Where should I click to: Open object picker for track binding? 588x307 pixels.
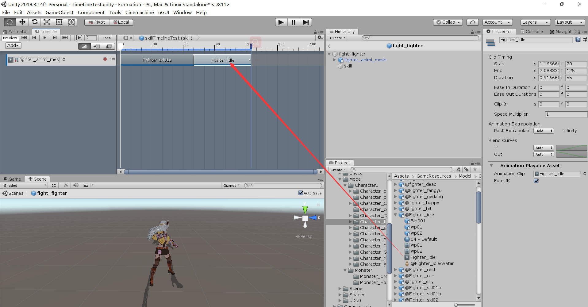pyautogui.click(x=64, y=59)
